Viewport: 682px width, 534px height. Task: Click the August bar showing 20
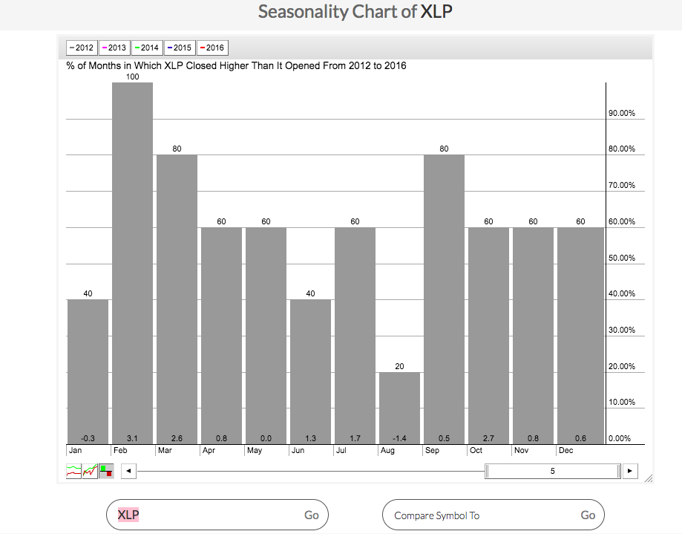click(399, 408)
